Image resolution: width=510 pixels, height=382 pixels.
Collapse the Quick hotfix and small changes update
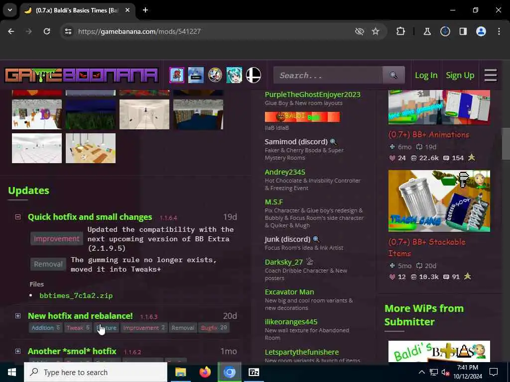(18, 217)
